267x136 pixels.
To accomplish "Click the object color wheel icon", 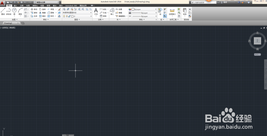I will click(x=130, y=9).
